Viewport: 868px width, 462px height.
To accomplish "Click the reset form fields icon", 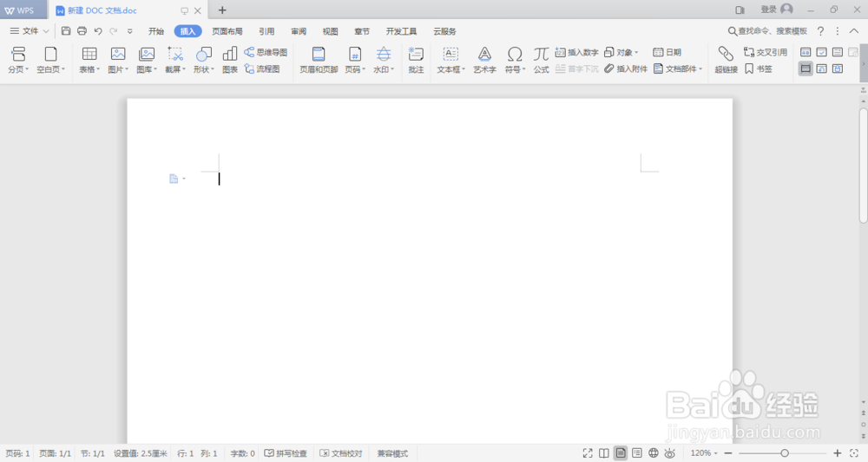I will [821, 68].
